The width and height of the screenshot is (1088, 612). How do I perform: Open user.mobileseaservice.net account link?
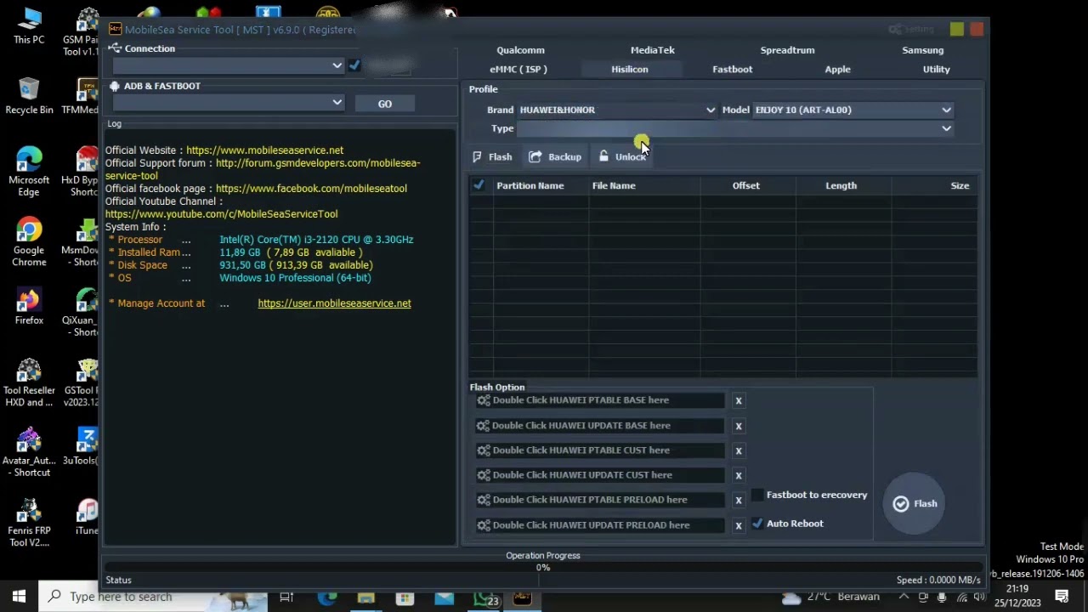pos(334,303)
